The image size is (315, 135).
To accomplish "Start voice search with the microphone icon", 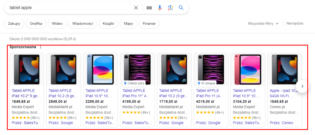I will (x=160, y=8).
